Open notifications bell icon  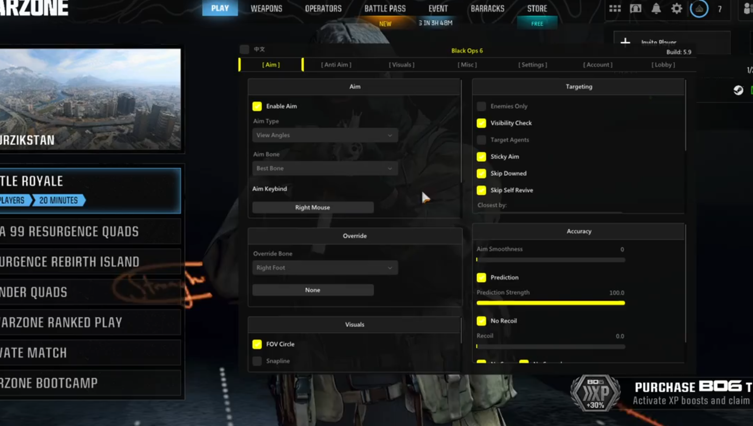[x=656, y=8]
